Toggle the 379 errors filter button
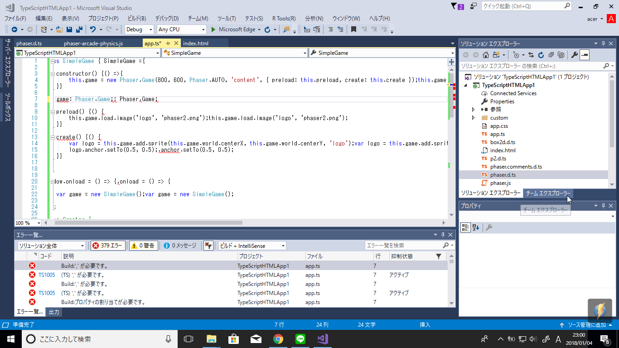Viewport: 619px width, 348px height. tap(108, 246)
